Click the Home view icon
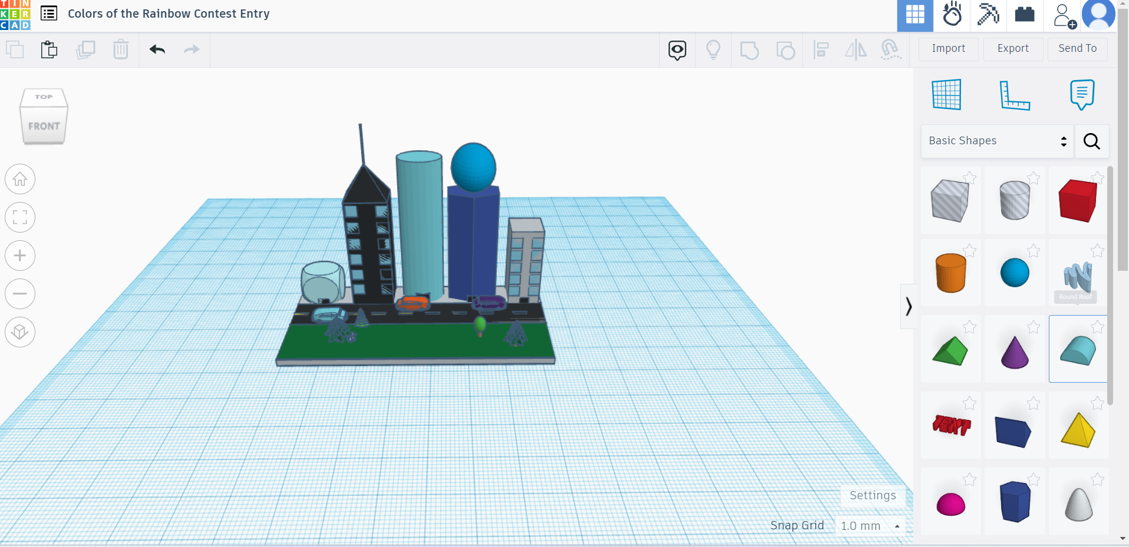 point(19,179)
